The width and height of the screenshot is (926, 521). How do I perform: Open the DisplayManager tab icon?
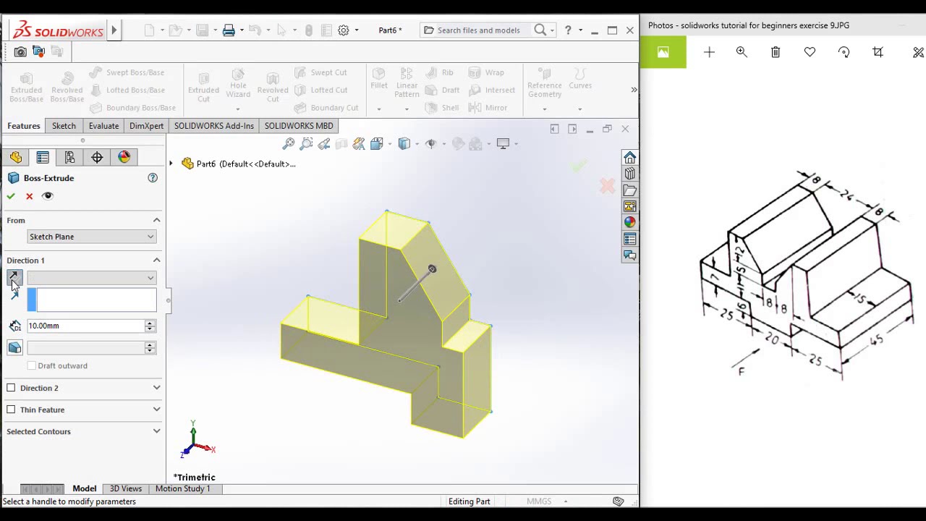(x=124, y=158)
